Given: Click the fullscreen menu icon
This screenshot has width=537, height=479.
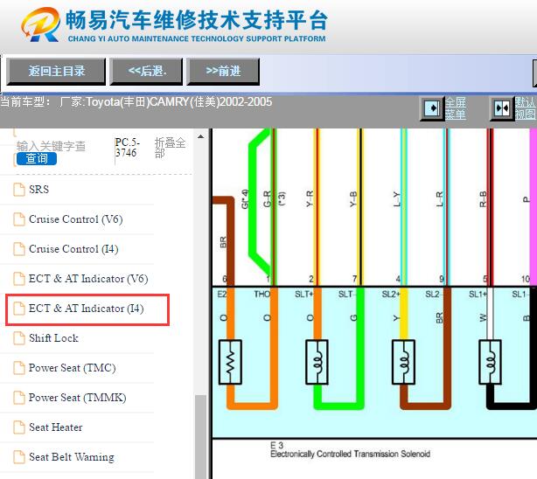Looking at the screenshot, I should [432, 108].
